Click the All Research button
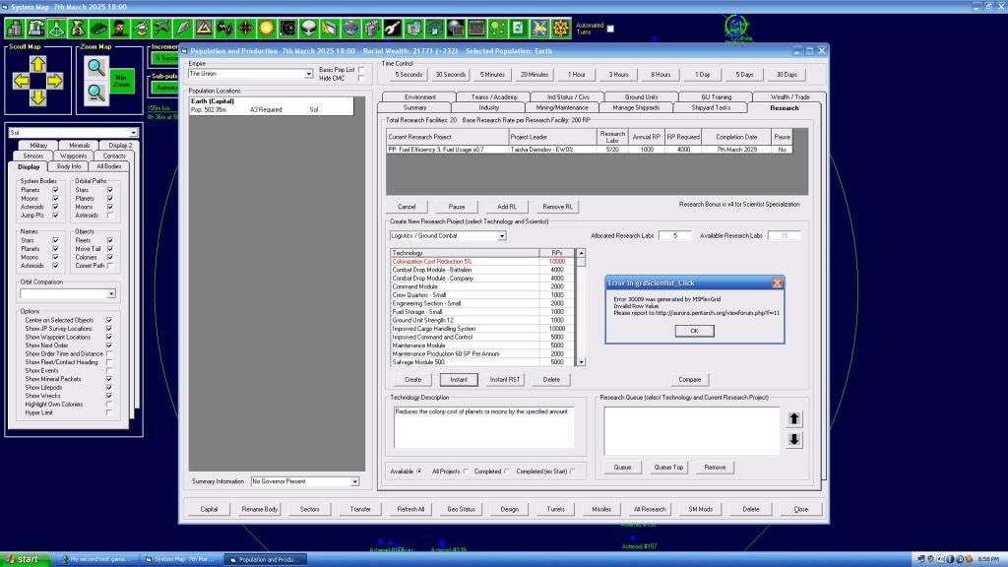 click(x=650, y=509)
